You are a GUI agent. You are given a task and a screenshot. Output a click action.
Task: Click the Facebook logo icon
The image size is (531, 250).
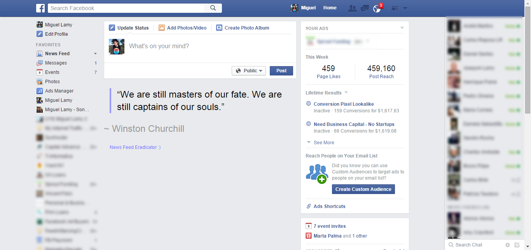40,8
